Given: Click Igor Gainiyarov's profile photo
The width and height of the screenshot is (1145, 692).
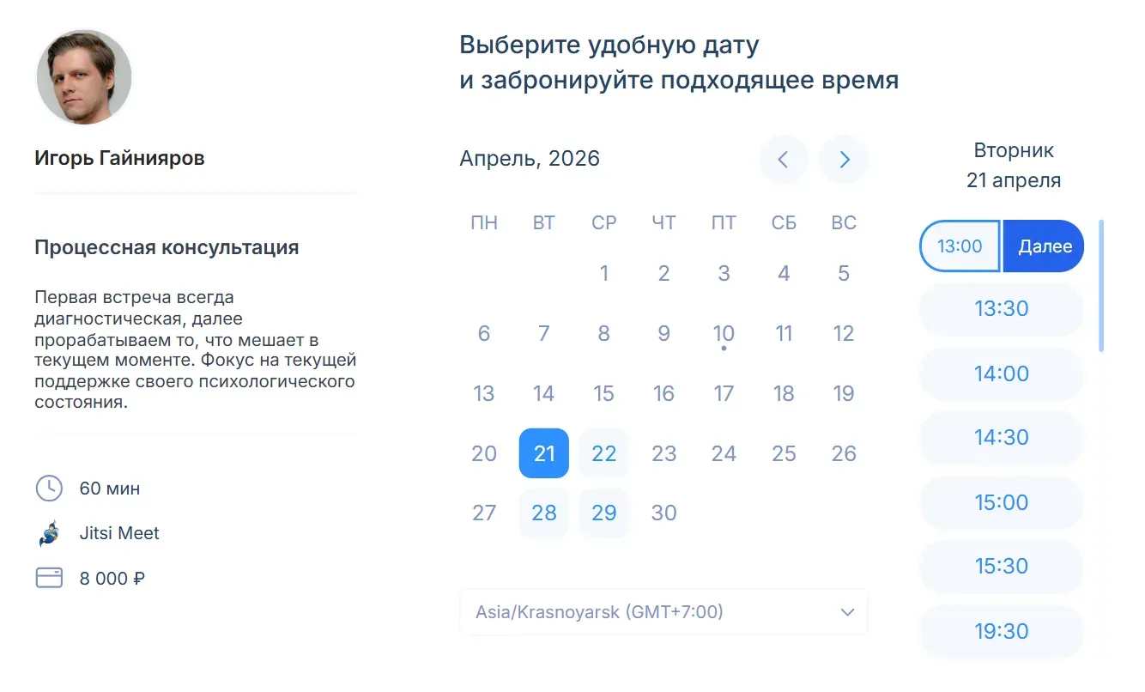Looking at the screenshot, I should coord(83,76).
